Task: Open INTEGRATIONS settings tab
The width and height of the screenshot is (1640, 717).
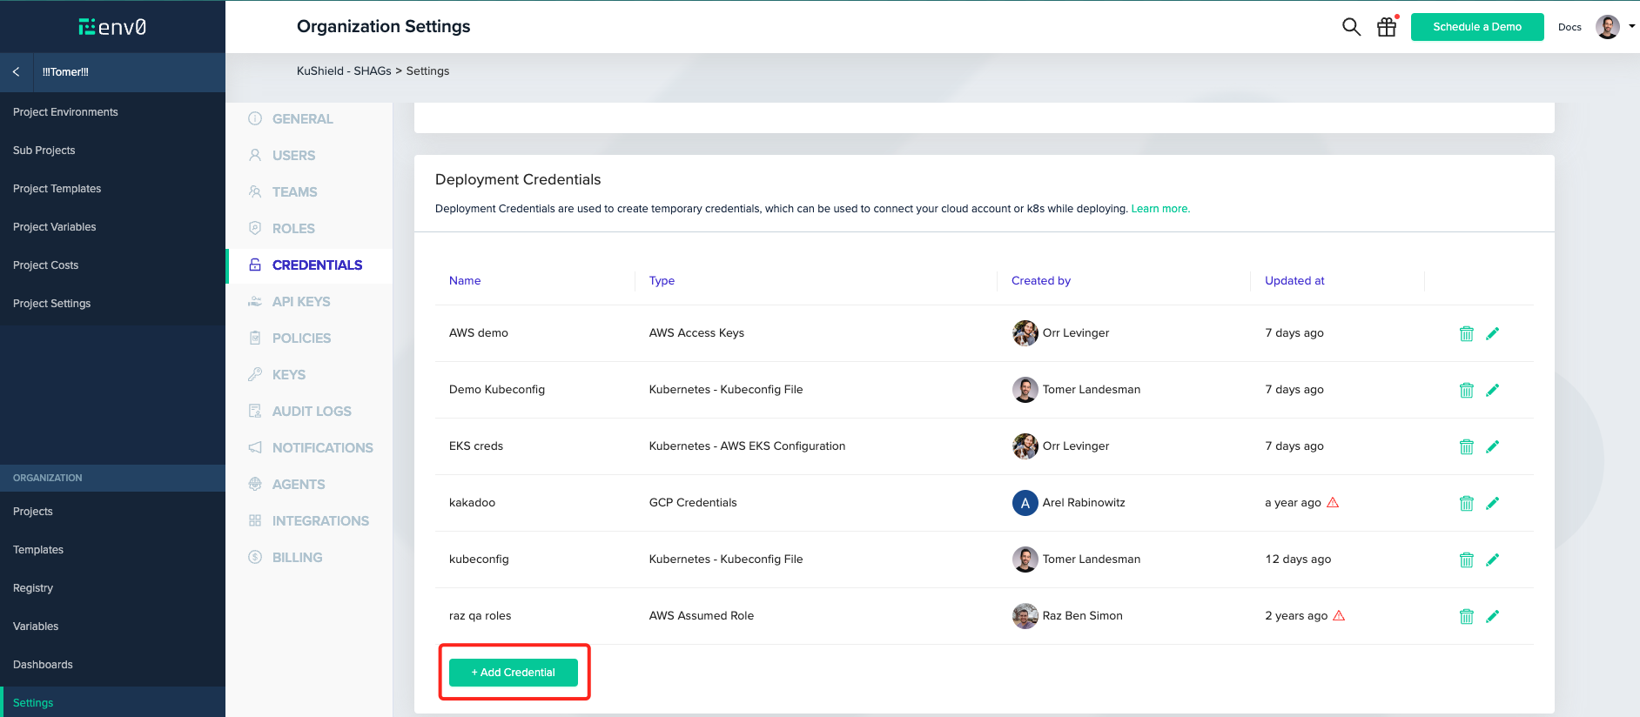Action: tap(320, 521)
